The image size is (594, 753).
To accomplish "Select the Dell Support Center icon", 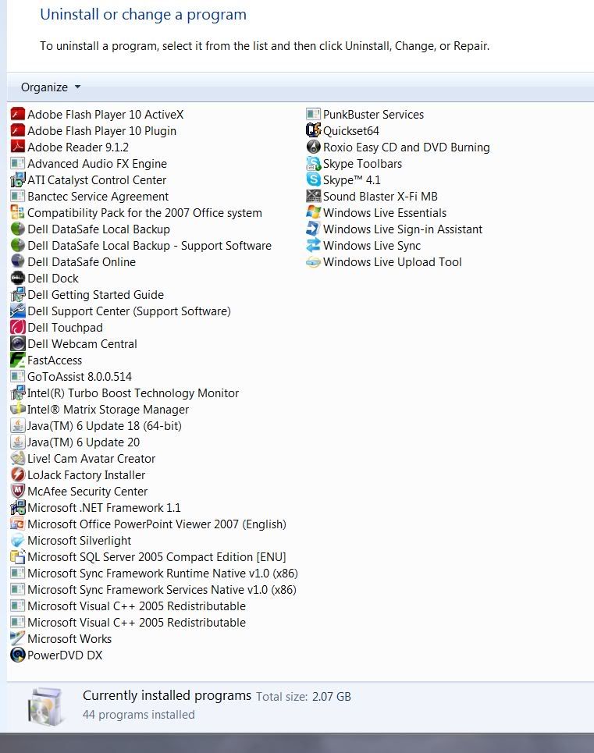I will tap(18, 311).
